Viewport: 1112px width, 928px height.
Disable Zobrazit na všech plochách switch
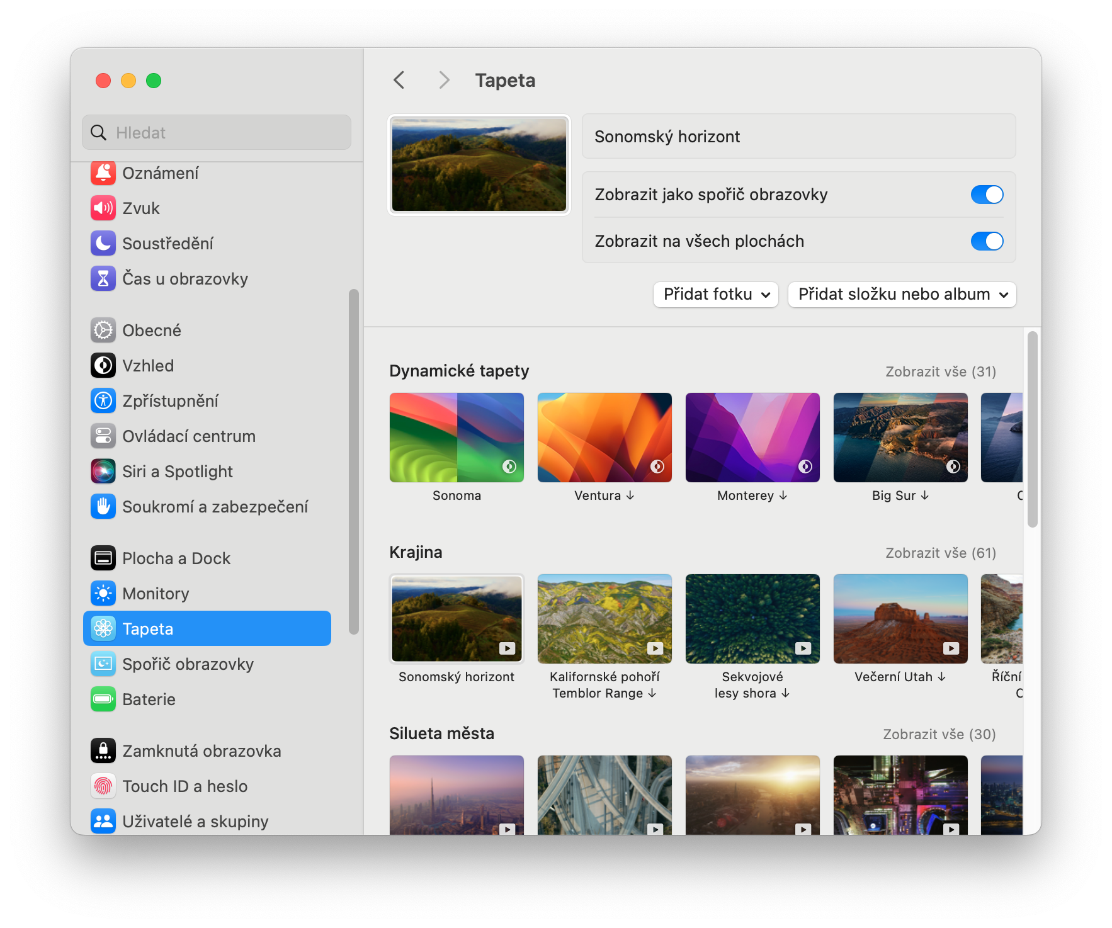(x=986, y=241)
